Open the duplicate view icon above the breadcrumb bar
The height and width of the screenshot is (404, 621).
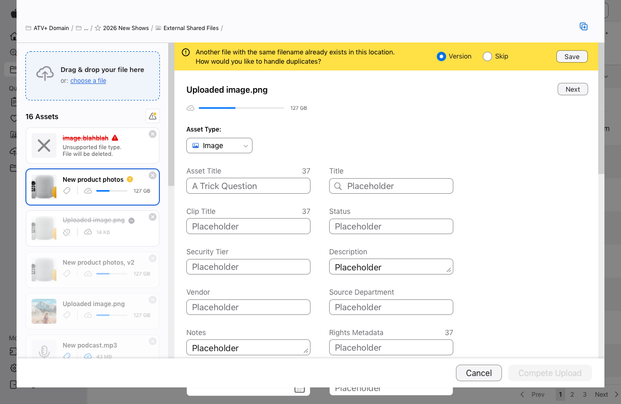tap(584, 26)
